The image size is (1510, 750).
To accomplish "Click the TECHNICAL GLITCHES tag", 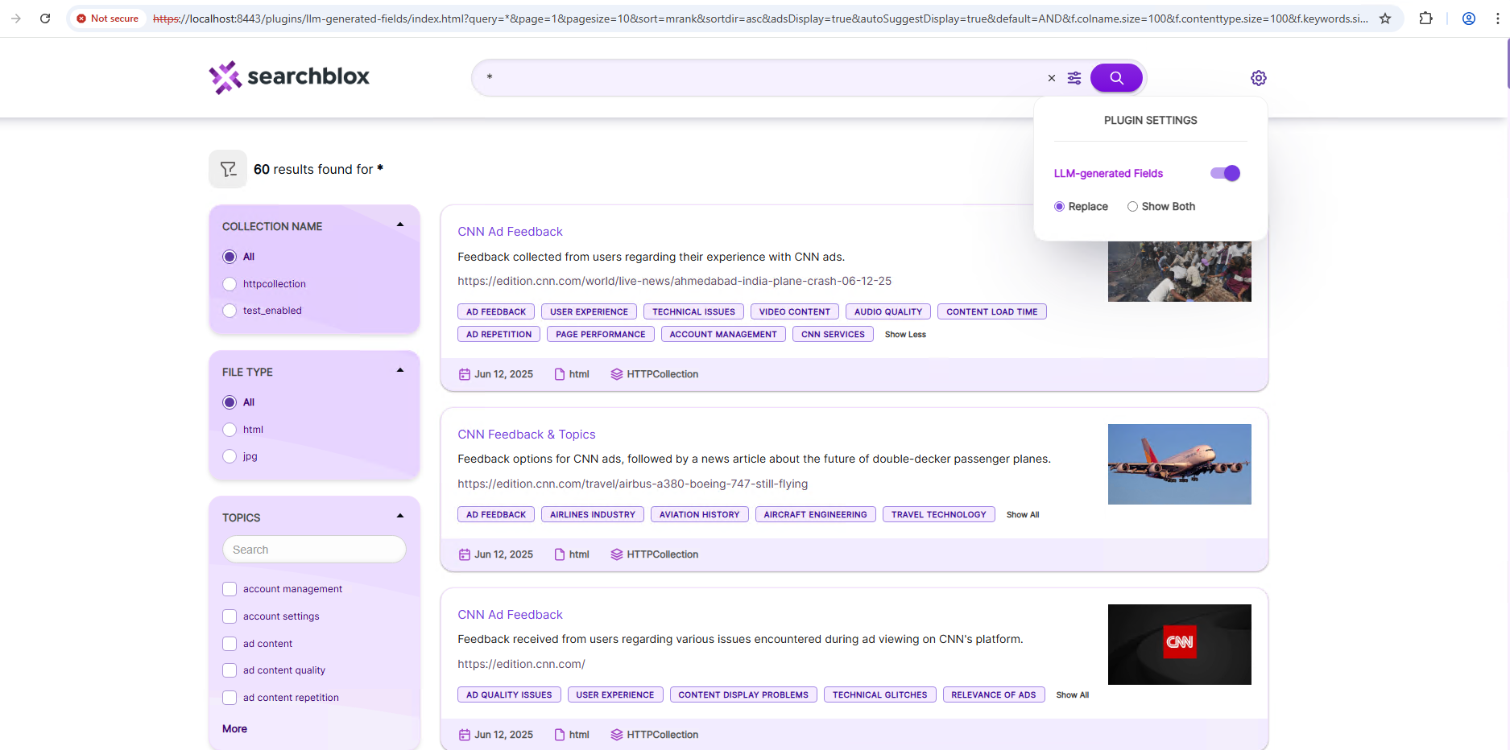I will tap(879, 694).
